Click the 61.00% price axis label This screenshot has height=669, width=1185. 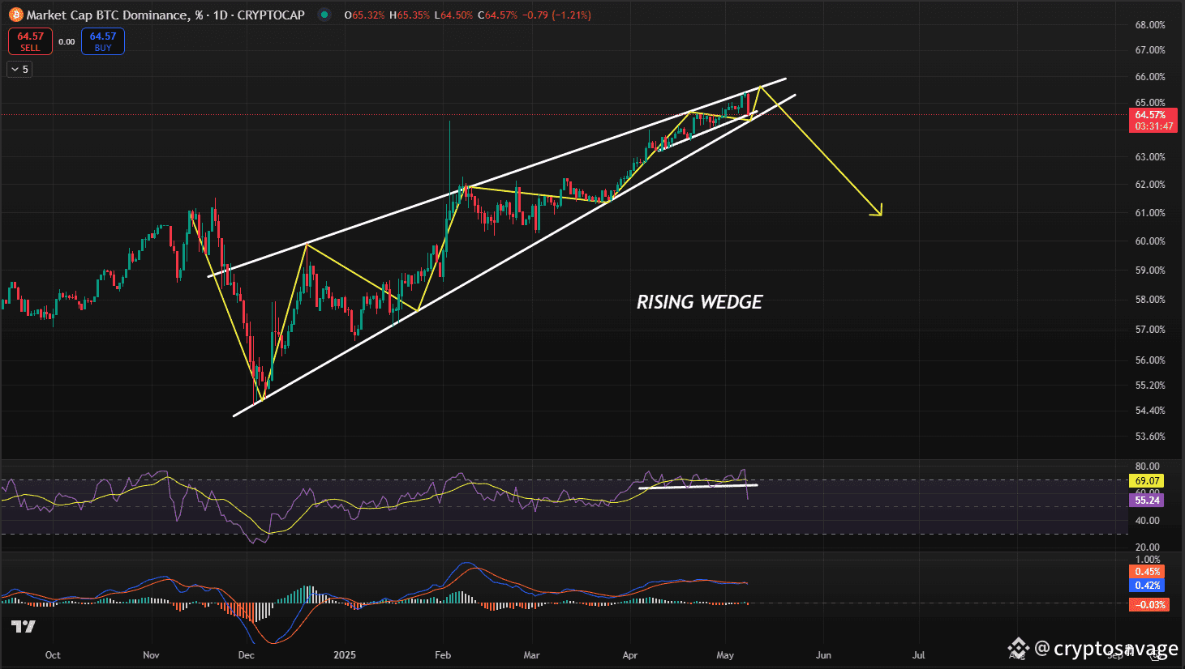(x=1150, y=213)
